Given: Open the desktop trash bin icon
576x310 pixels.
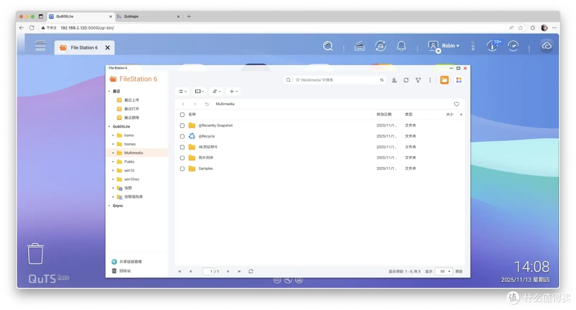Looking at the screenshot, I should 35,253.
